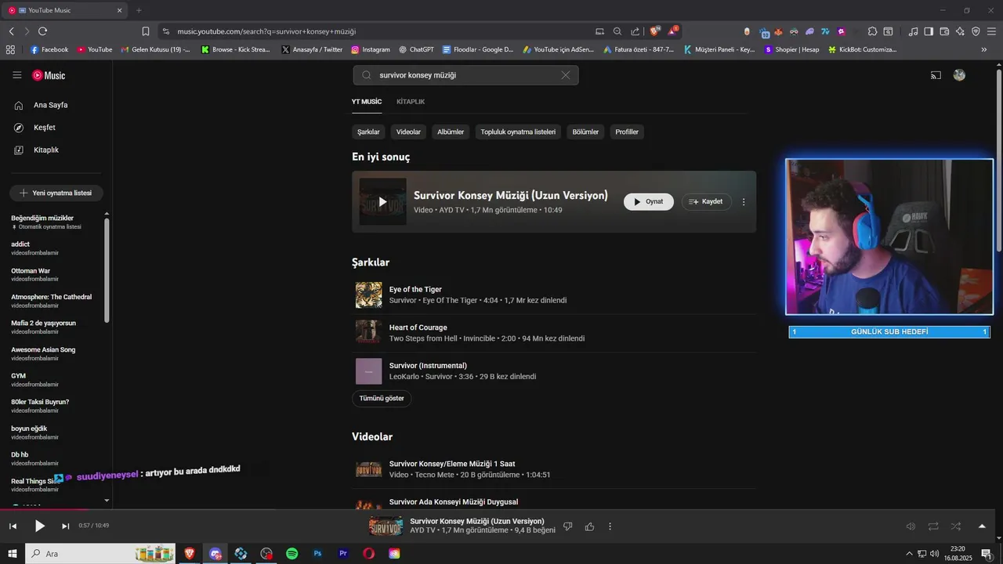Open Spotify from the taskbar

tap(292, 554)
